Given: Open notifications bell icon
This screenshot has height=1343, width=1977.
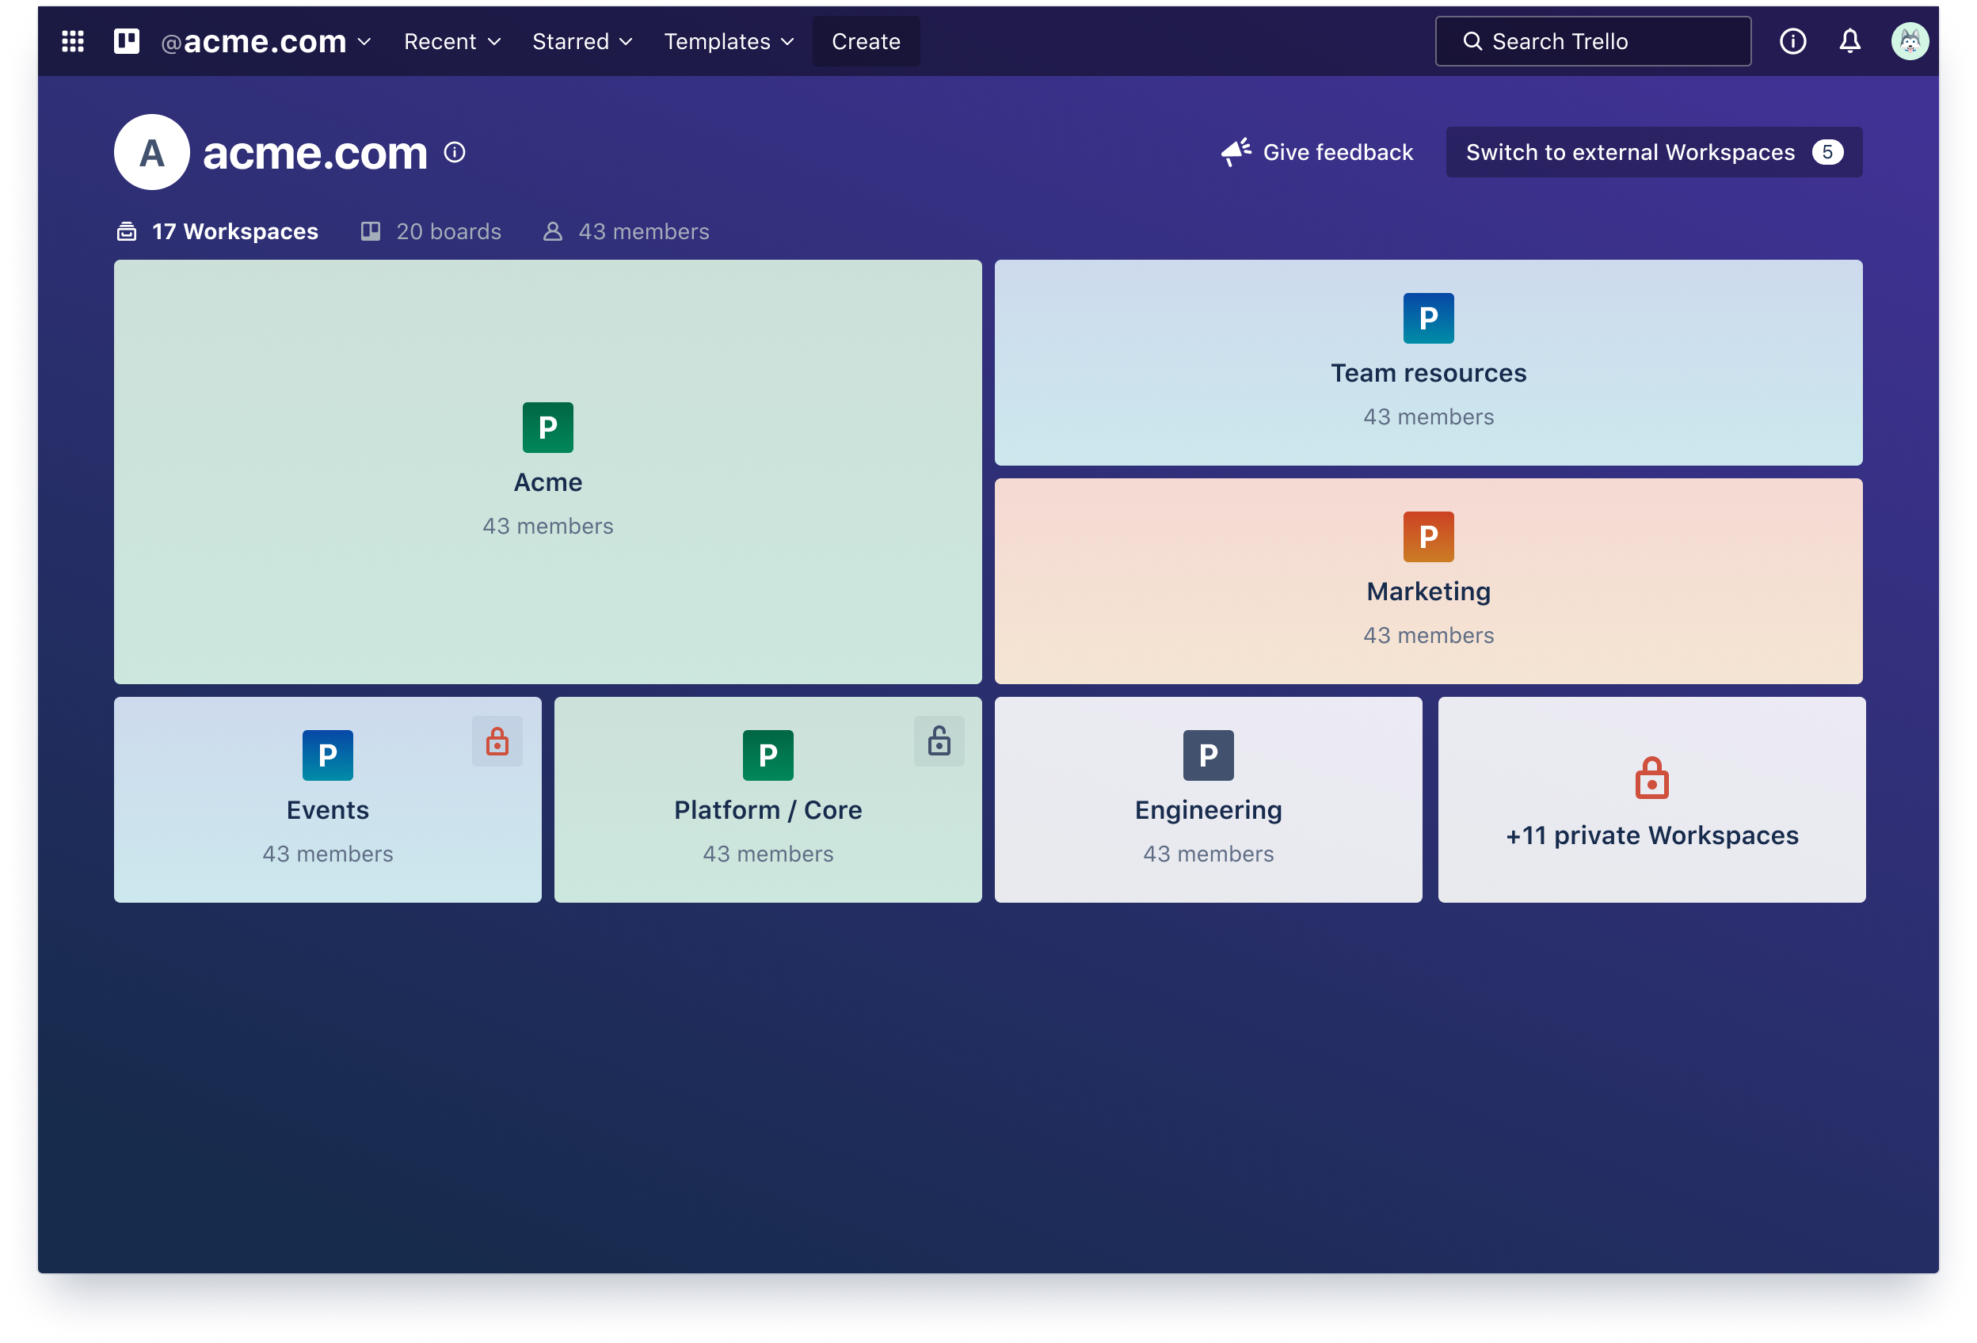Looking at the screenshot, I should click(1849, 41).
